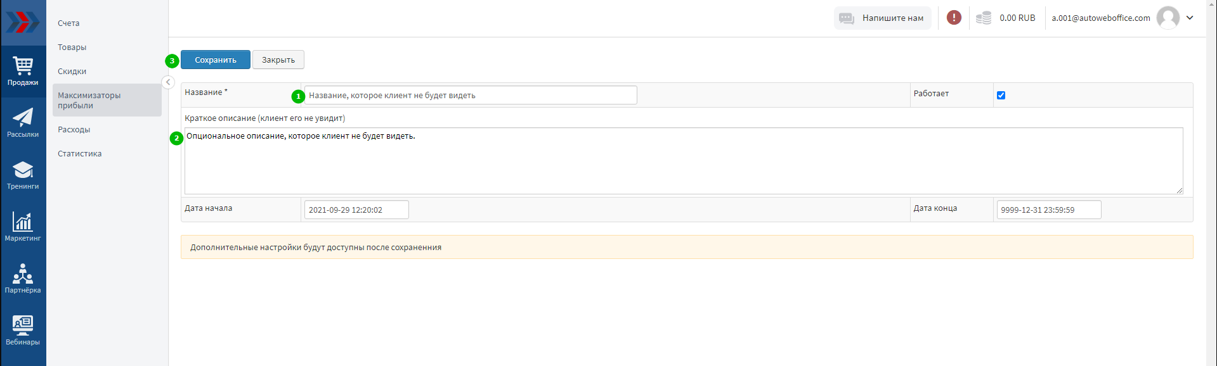The height and width of the screenshot is (366, 1217).
Task: Click the coins balance icon
Action: click(984, 18)
